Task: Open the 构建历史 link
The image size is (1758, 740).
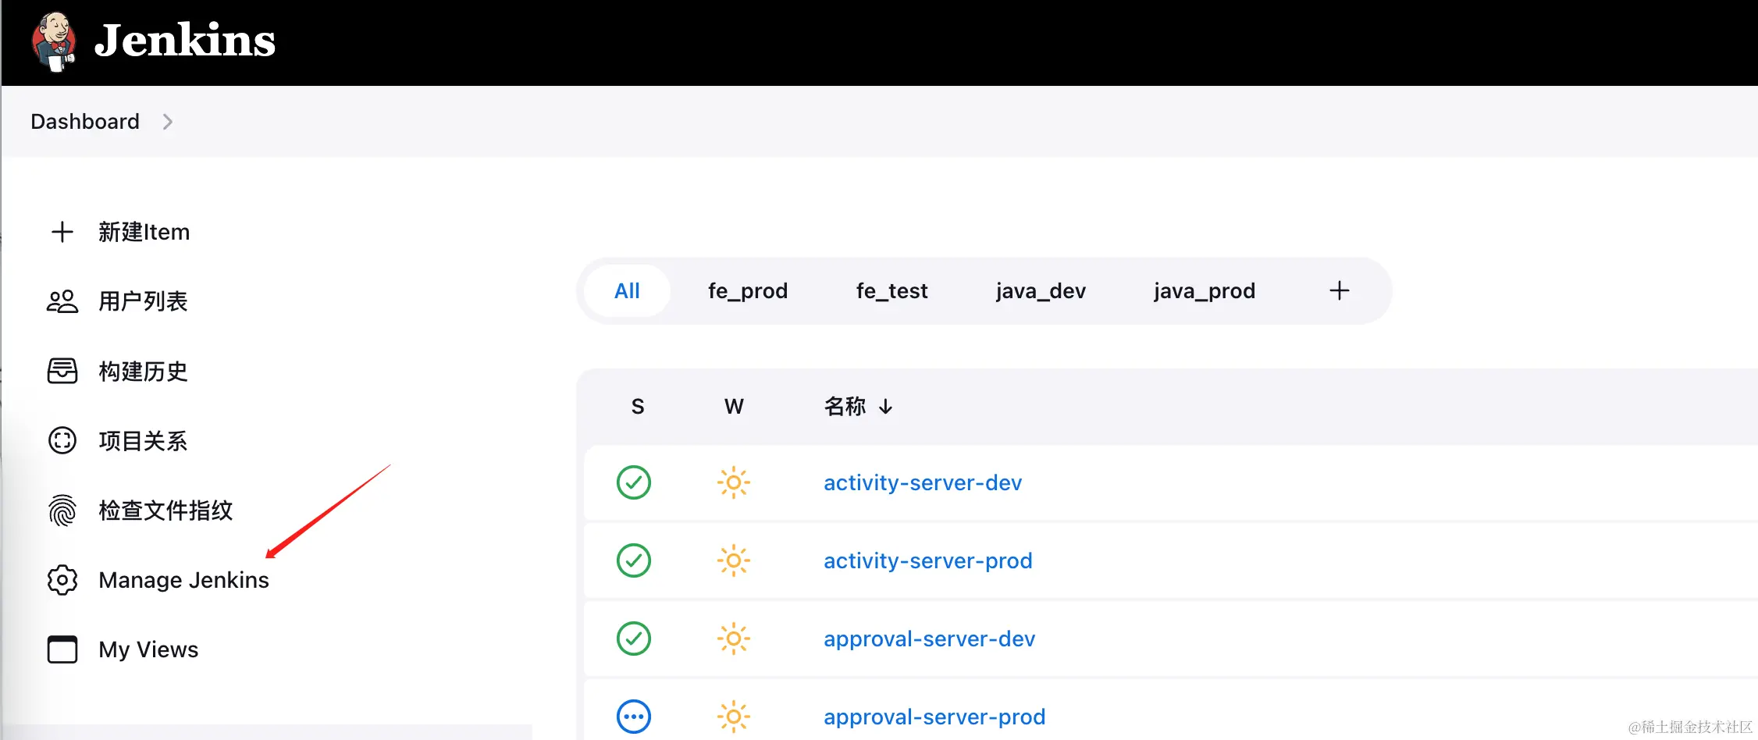Action: (x=143, y=371)
